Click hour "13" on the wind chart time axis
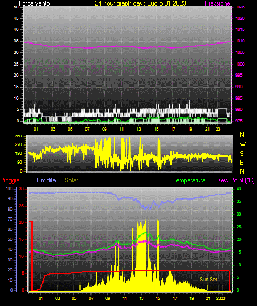 (x=138, y=129)
